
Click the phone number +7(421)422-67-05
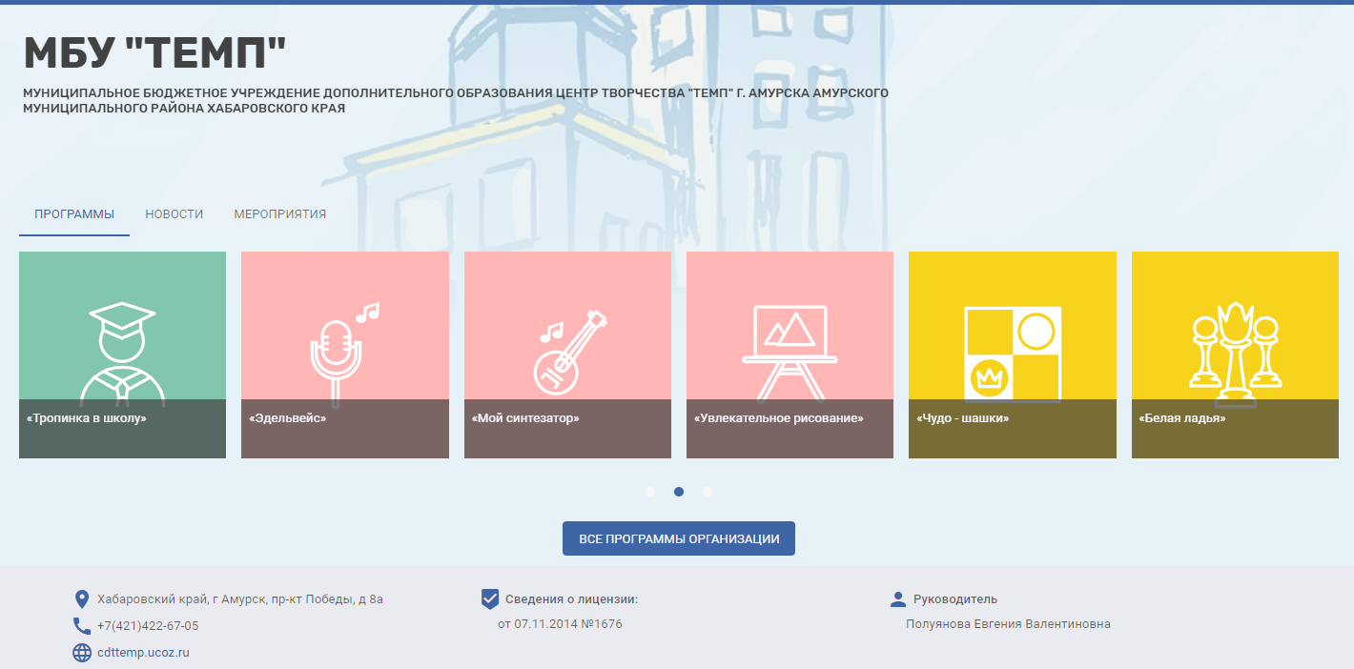point(148,626)
